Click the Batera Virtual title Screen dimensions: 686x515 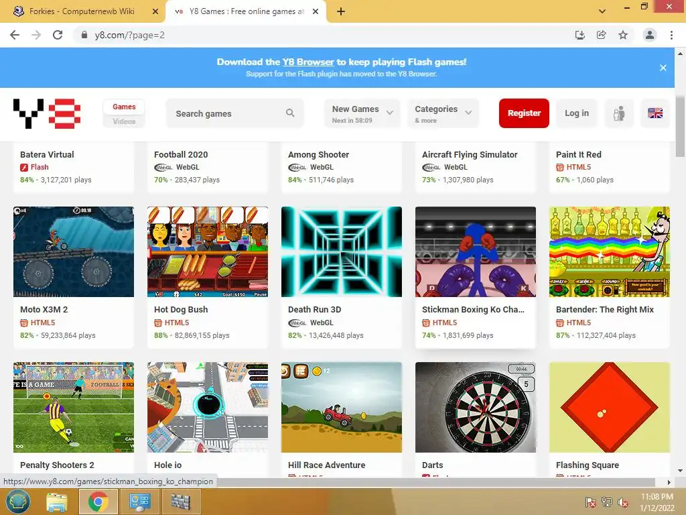[47, 155]
